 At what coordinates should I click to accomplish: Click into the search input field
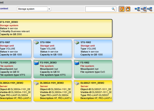(99, 9)
